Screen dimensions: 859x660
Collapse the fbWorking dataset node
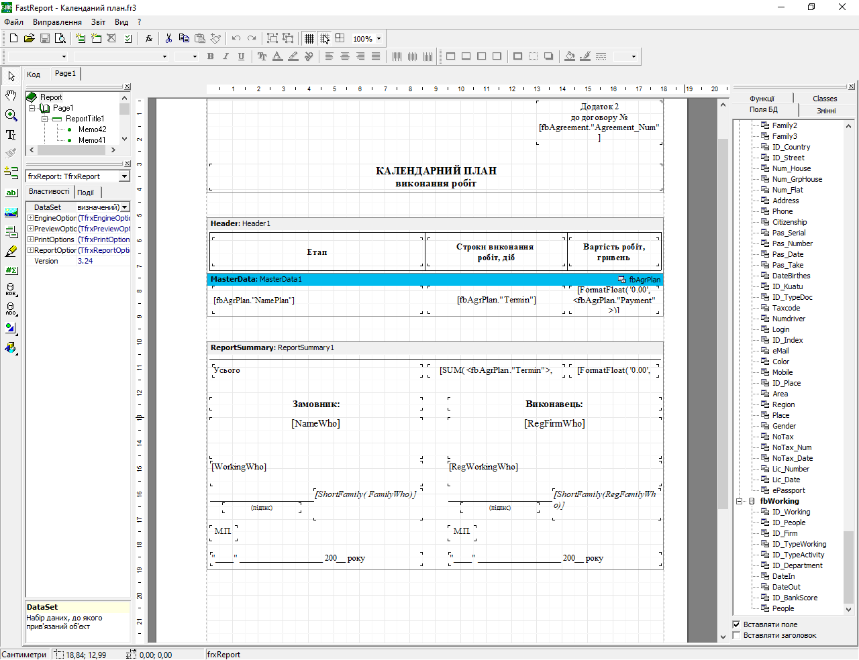740,501
